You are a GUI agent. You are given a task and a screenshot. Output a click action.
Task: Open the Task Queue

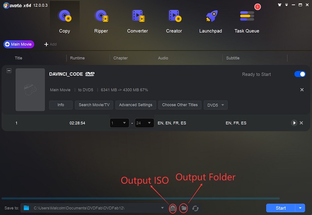tap(247, 21)
